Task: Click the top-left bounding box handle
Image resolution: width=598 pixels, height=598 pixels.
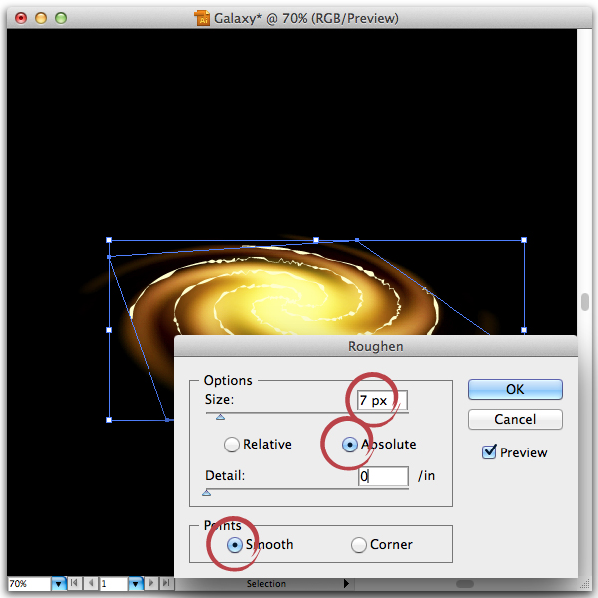Action: (109, 240)
